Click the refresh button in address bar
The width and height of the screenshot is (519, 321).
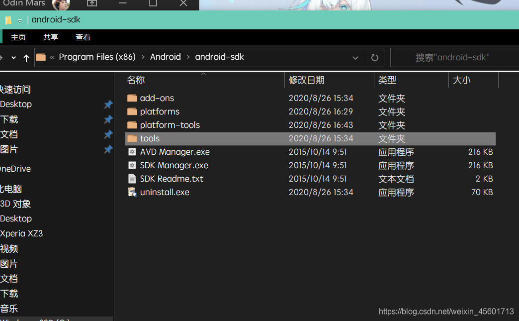(374, 58)
